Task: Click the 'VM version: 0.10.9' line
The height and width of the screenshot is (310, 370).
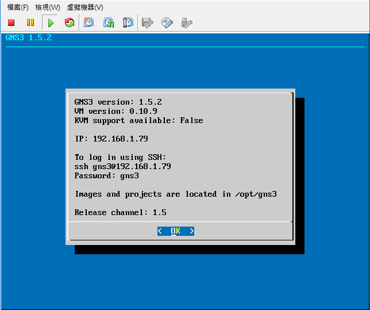Action: point(116,111)
